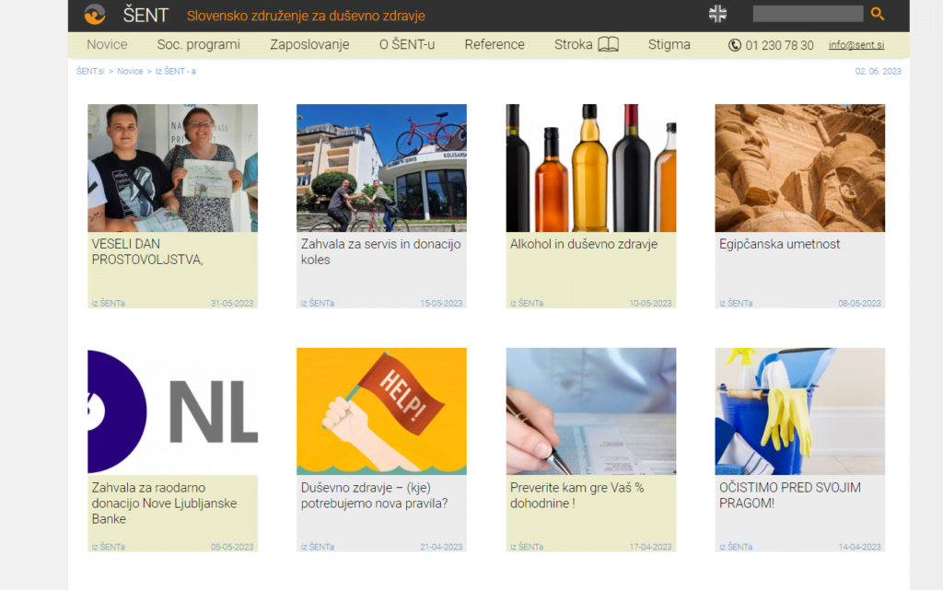The width and height of the screenshot is (943, 590).
Task: Open the Zaposlovanje menu item
Action: (309, 44)
